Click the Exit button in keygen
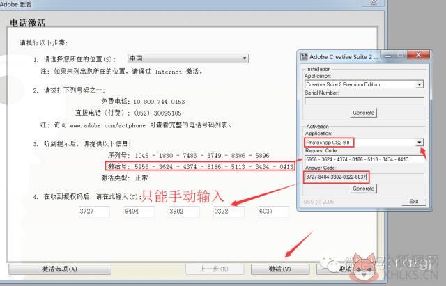The width and height of the screenshot is (446, 286). [414, 201]
